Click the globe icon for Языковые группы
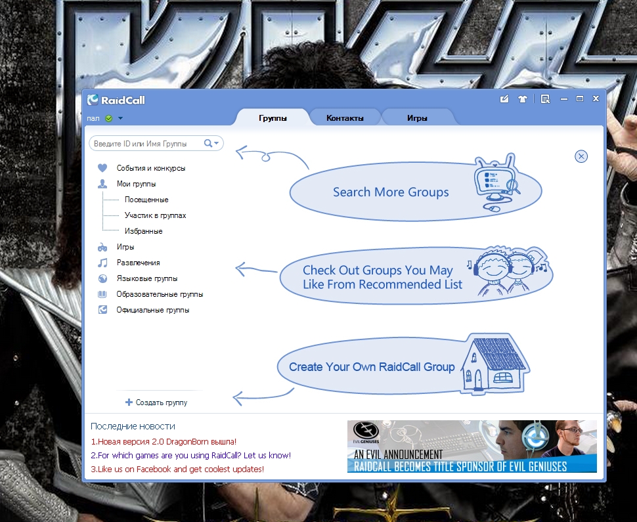Image resolution: width=637 pixels, height=522 pixels. point(102,278)
